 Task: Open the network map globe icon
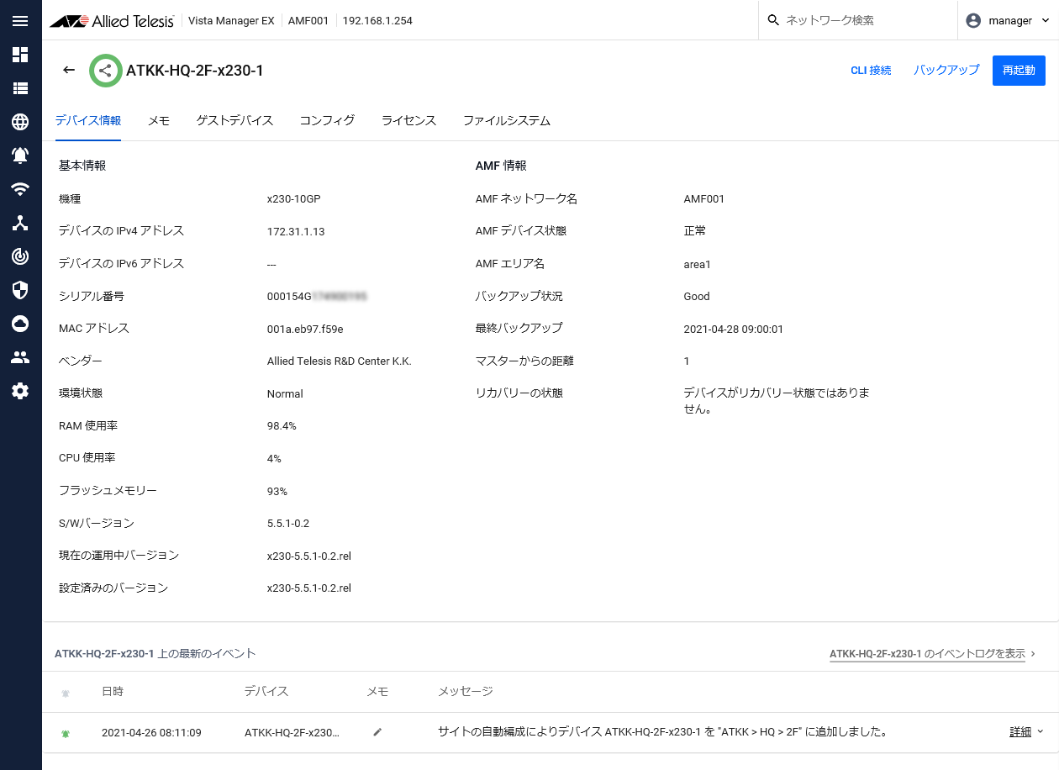(20, 122)
